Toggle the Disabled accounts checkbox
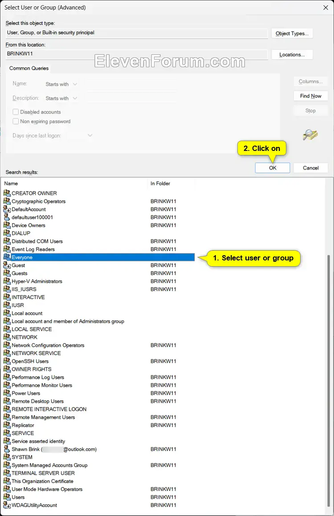This screenshot has width=334, height=516. (x=16, y=112)
